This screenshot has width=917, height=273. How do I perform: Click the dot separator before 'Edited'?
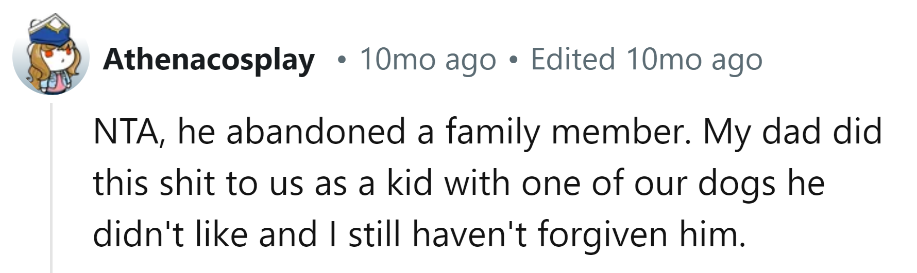pyautogui.click(x=512, y=61)
